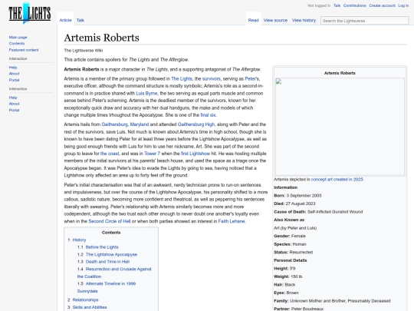414x311 pixels.
Task: Open the first Lightshow link
Action: [x=195, y=154]
